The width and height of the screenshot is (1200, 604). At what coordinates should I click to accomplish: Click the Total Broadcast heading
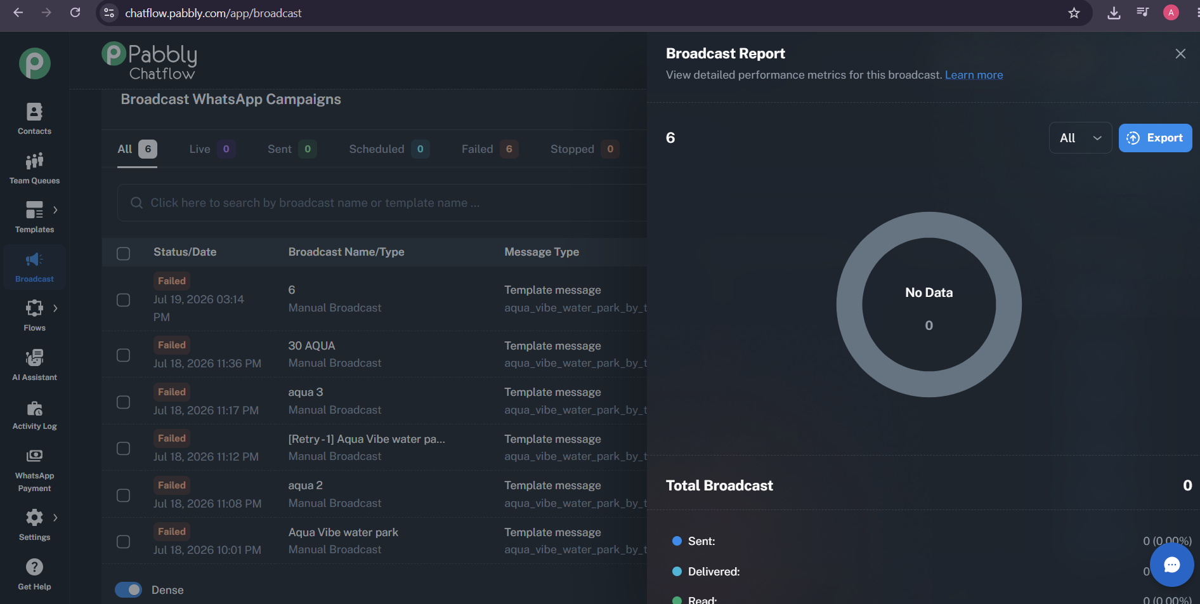(x=719, y=485)
